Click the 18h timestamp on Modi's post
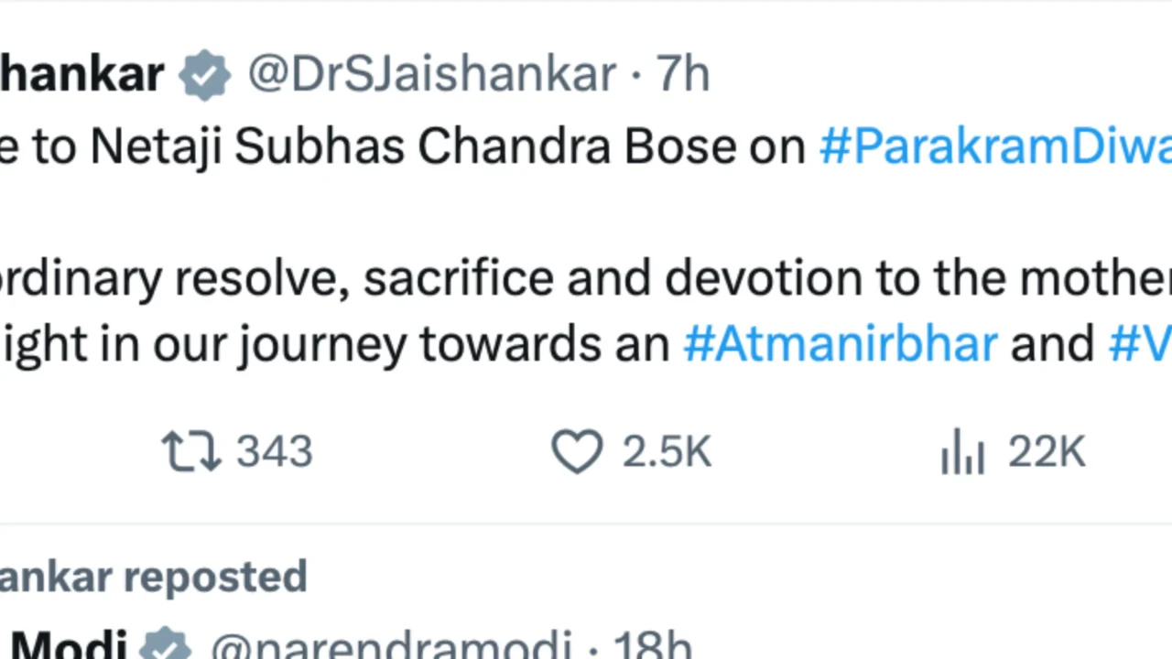Viewport: 1172px width, 659px height. click(x=652, y=647)
